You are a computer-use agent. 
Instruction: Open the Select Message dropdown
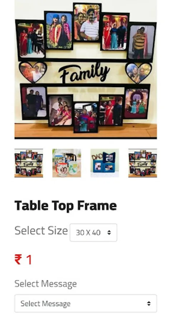(x=85, y=303)
